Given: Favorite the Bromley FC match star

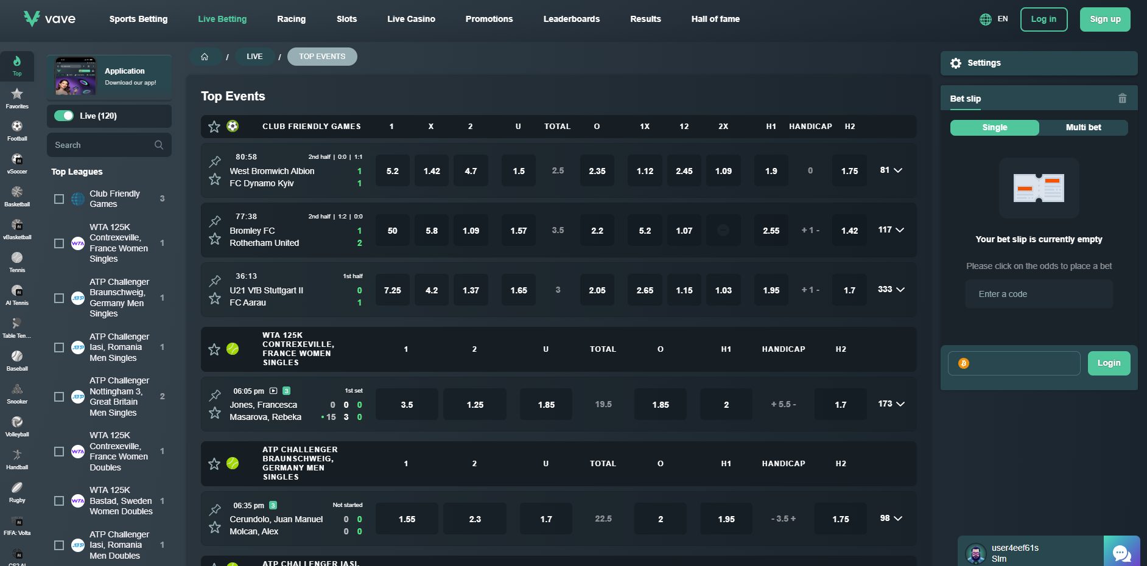Looking at the screenshot, I should click(215, 239).
